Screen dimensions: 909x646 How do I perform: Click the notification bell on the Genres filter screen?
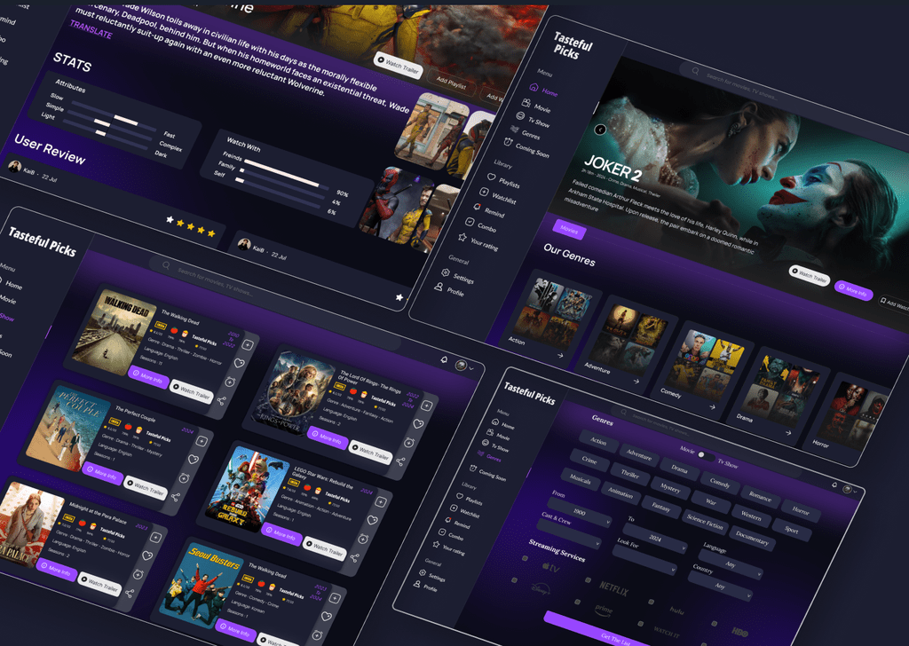[x=834, y=484]
